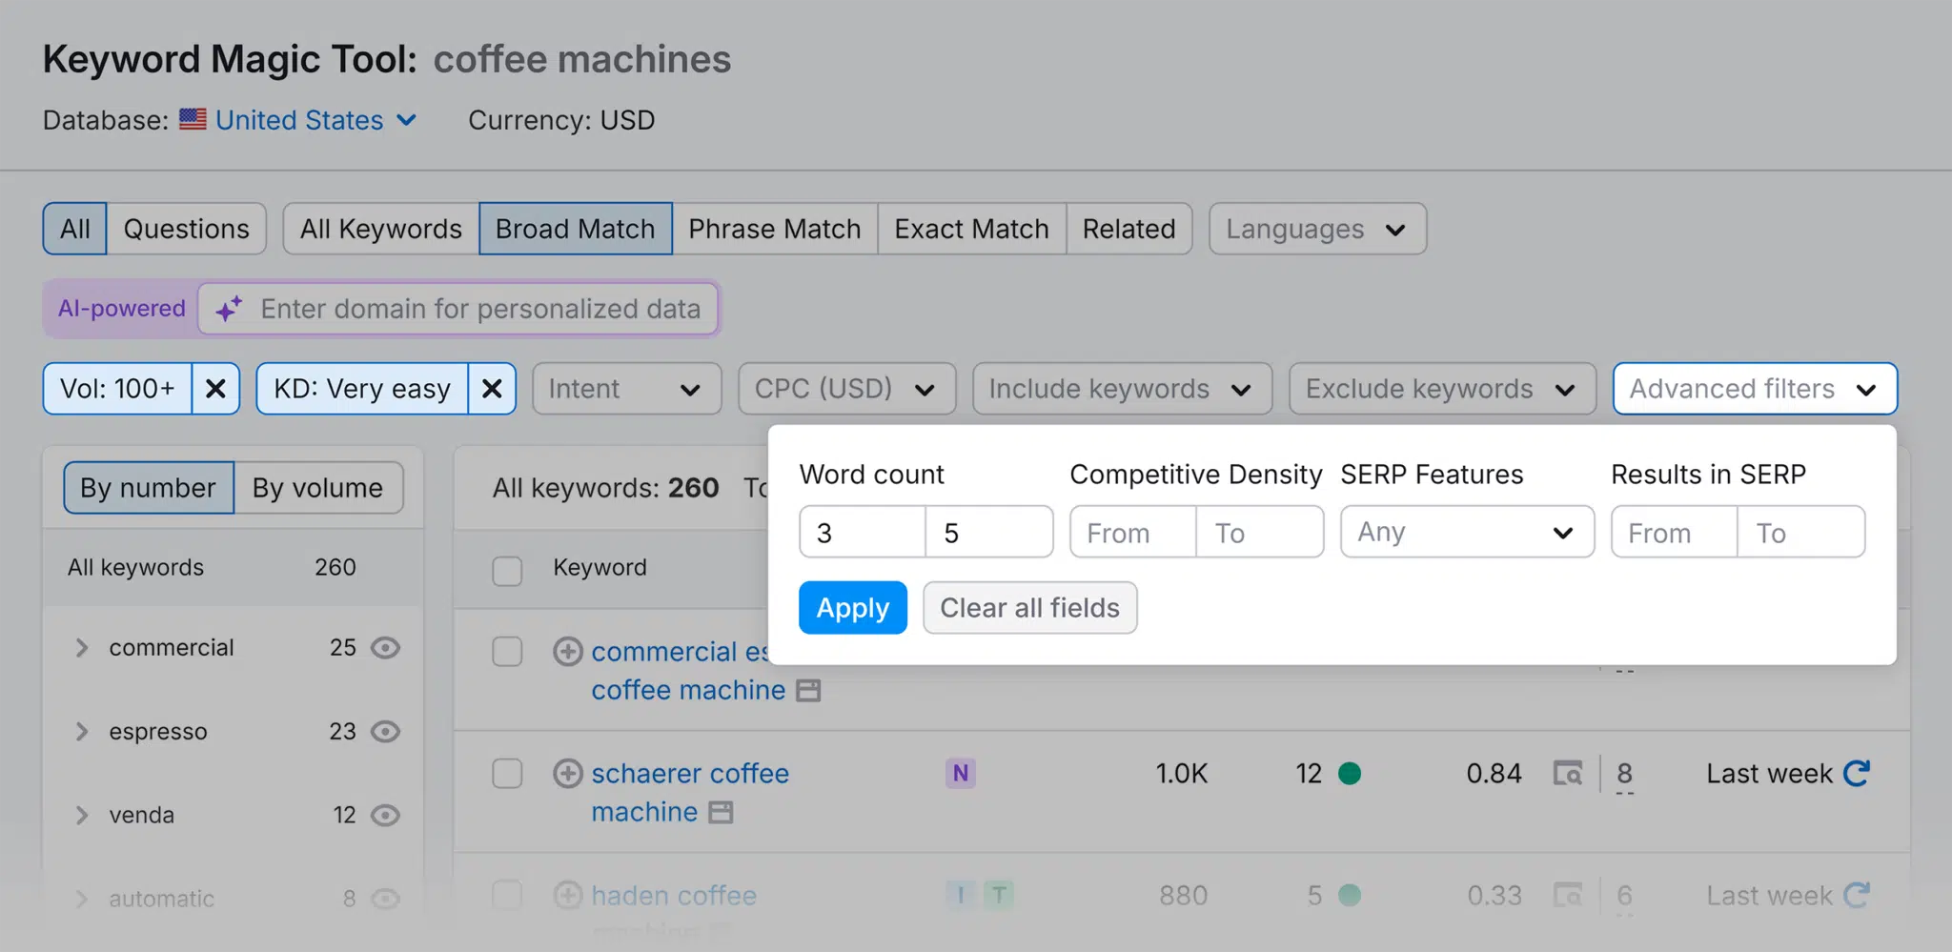View SERP analysis icon in haden coffee row

point(1568,895)
